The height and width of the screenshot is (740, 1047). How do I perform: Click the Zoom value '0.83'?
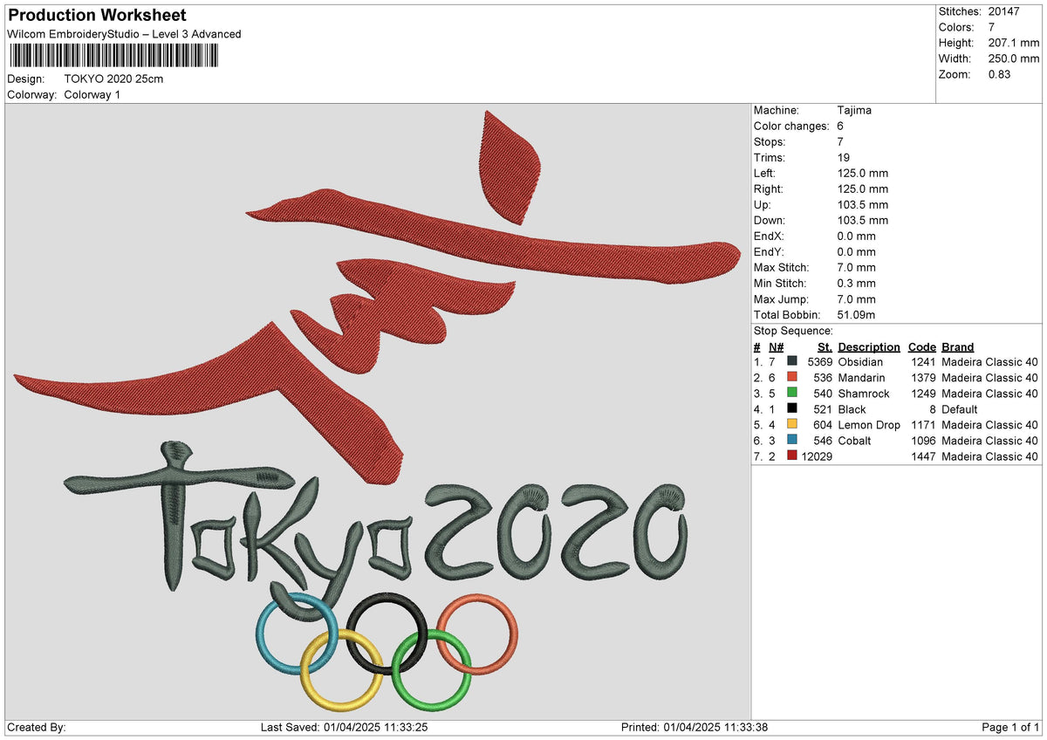point(1000,74)
